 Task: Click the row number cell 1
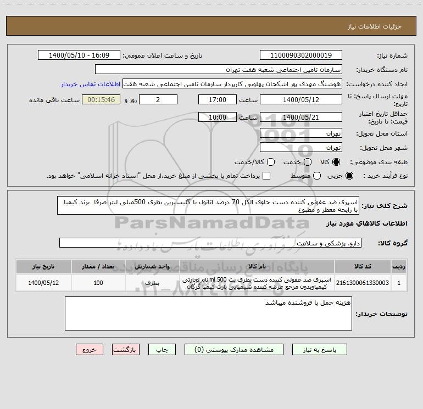pos(399,283)
